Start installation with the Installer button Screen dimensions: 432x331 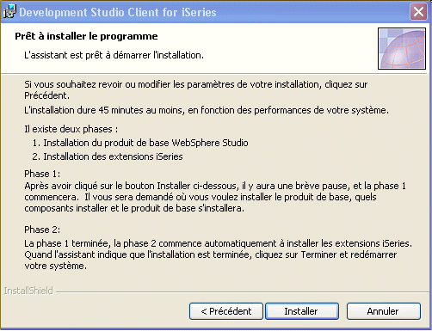(x=302, y=311)
